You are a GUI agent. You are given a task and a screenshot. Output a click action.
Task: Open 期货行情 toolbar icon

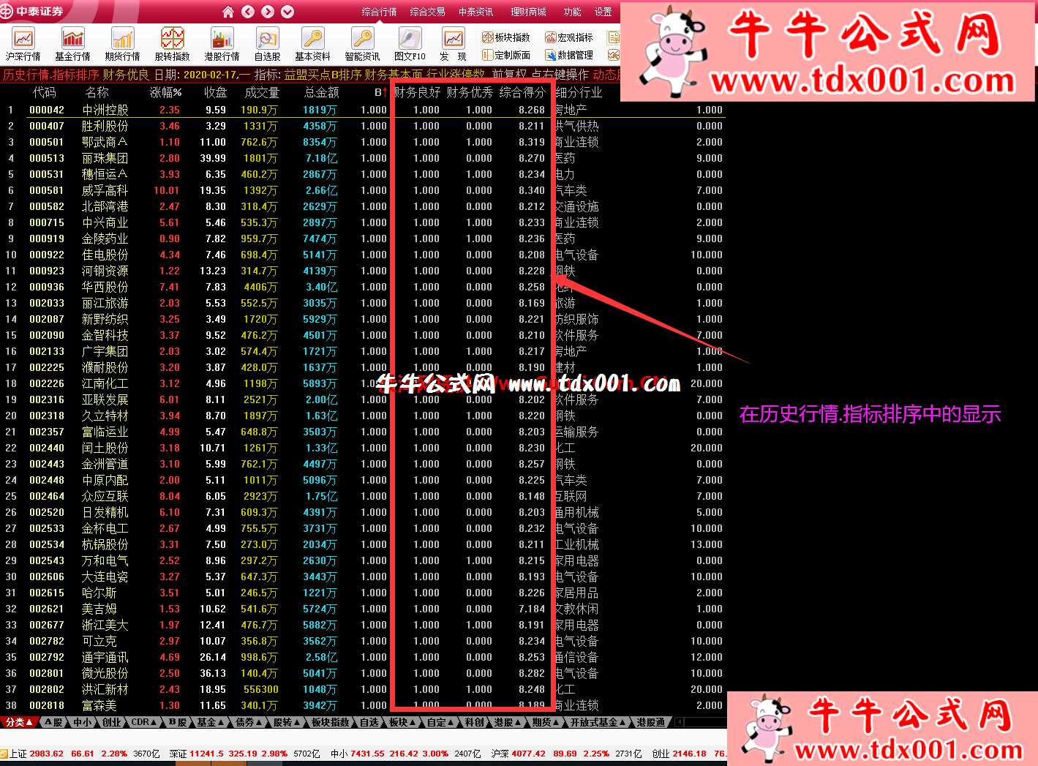(122, 45)
